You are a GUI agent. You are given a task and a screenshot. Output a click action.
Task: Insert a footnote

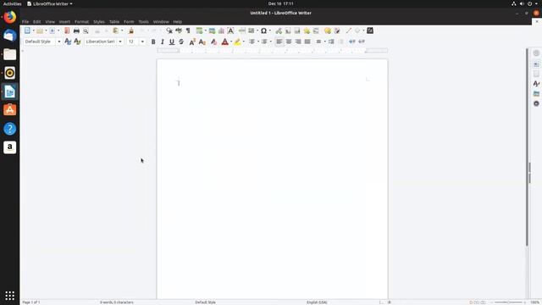(288, 30)
